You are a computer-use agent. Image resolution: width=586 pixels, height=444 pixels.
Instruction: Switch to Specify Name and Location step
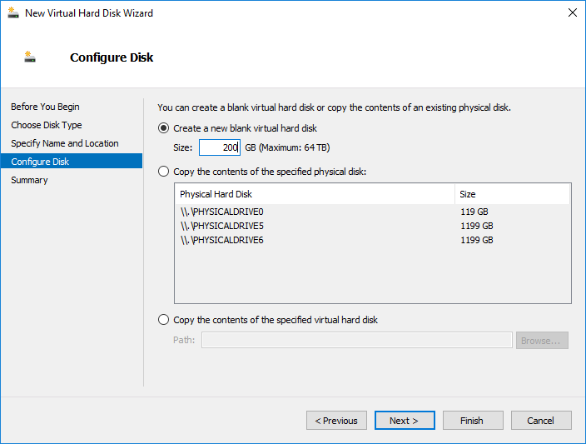coord(65,143)
